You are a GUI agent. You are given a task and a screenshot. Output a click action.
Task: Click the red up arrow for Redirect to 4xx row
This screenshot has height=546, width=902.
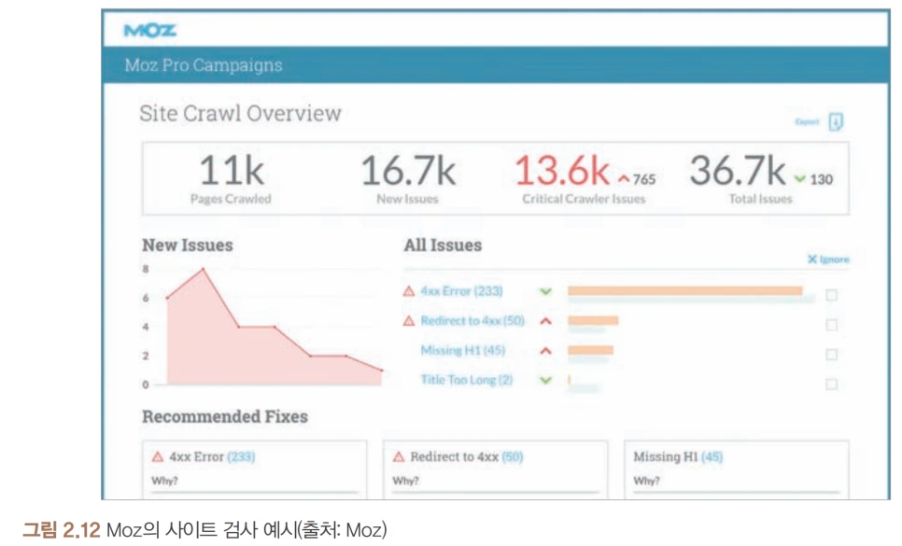pyautogui.click(x=546, y=321)
